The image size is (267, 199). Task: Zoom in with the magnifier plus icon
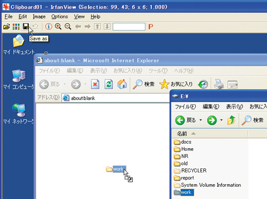(58, 27)
